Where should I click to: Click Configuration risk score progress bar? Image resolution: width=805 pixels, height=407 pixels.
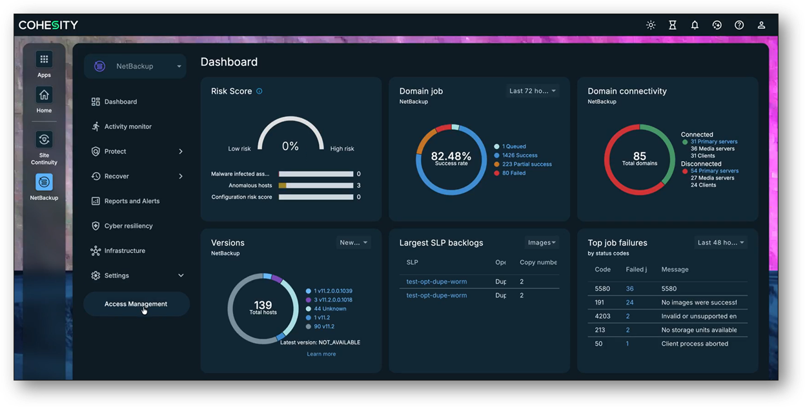point(316,197)
